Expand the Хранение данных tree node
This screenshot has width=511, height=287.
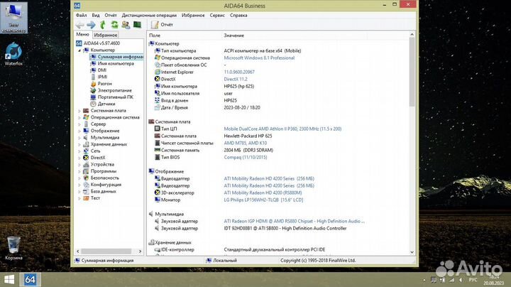click(79, 144)
